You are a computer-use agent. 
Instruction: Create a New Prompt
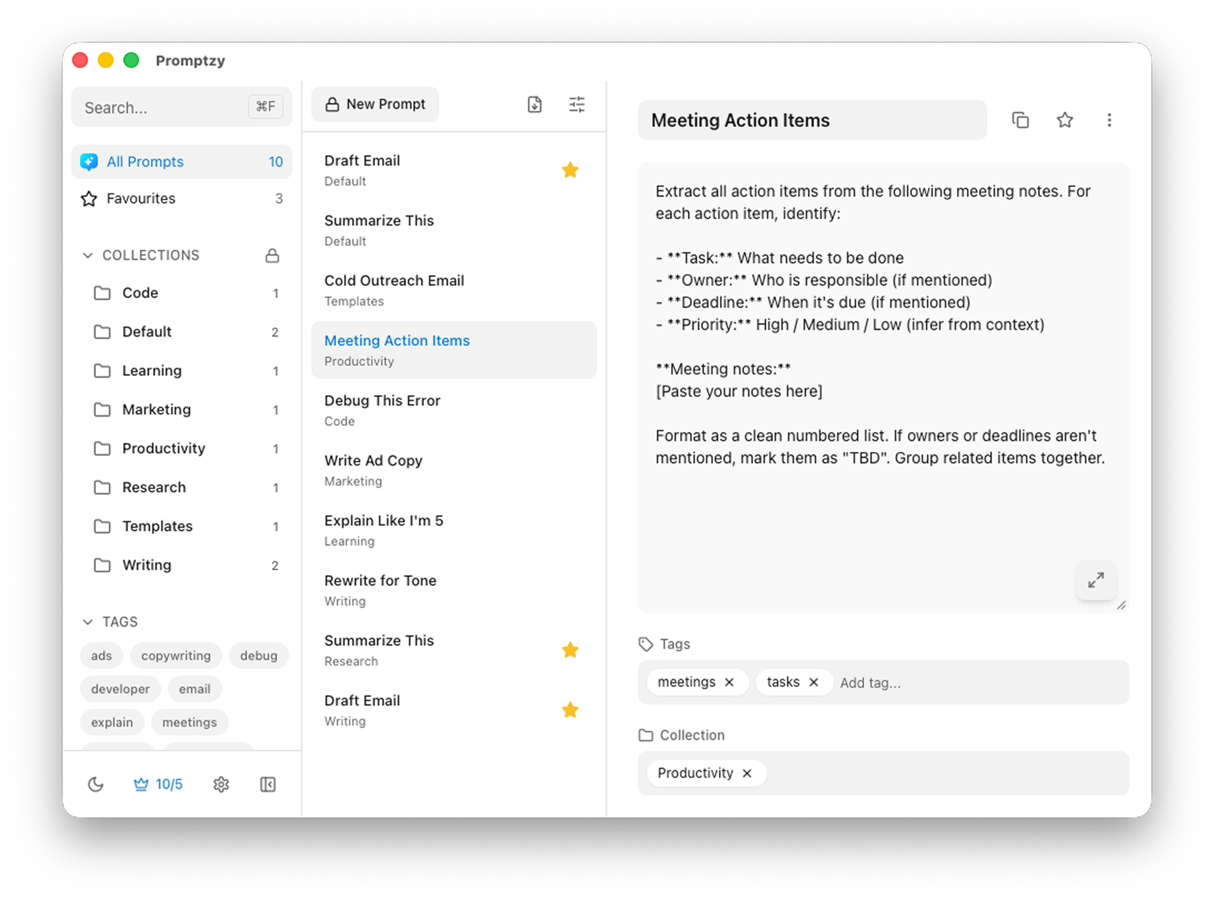[375, 104]
